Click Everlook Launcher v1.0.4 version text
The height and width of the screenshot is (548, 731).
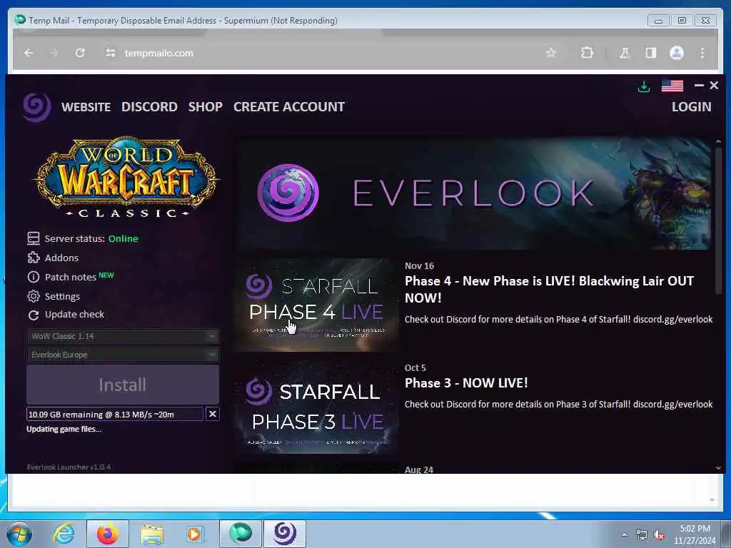[x=69, y=467]
